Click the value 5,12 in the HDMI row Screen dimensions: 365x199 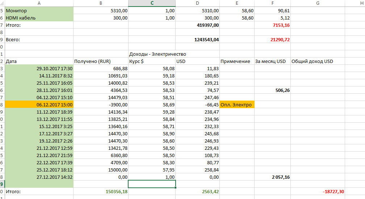point(285,18)
